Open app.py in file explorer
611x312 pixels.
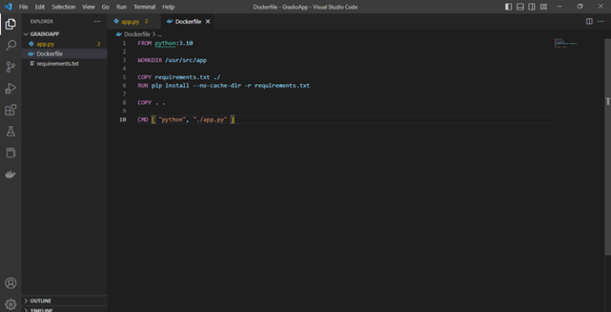[64, 44]
